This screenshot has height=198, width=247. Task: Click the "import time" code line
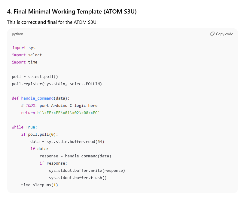click(x=25, y=62)
